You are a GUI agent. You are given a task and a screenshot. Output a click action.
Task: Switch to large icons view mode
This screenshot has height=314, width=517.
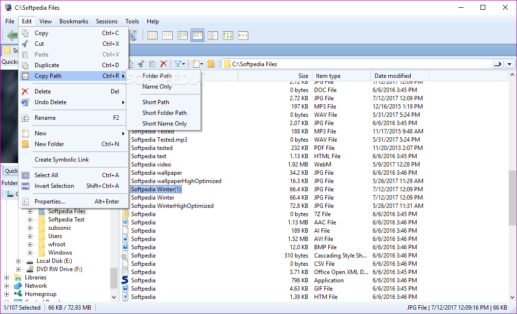tap(152, 35)
